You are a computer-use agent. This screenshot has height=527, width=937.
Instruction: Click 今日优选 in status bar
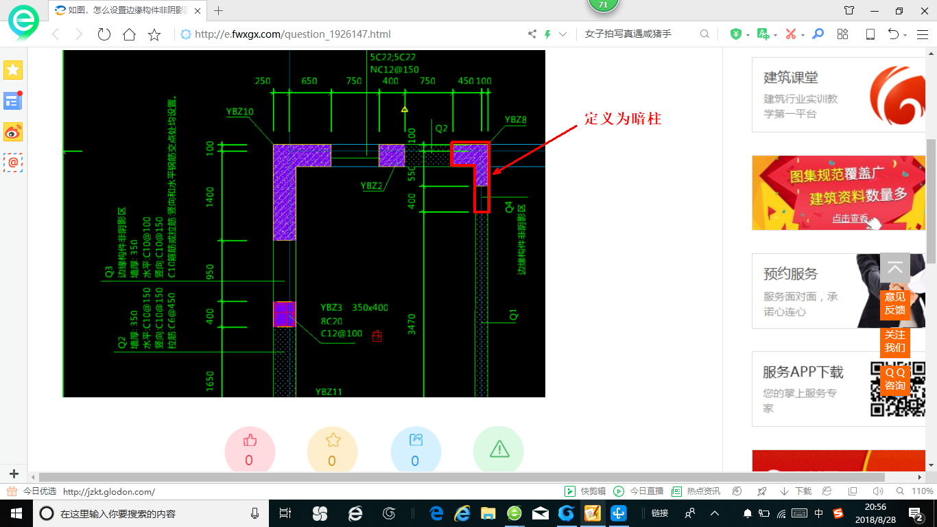pos(32,491)
